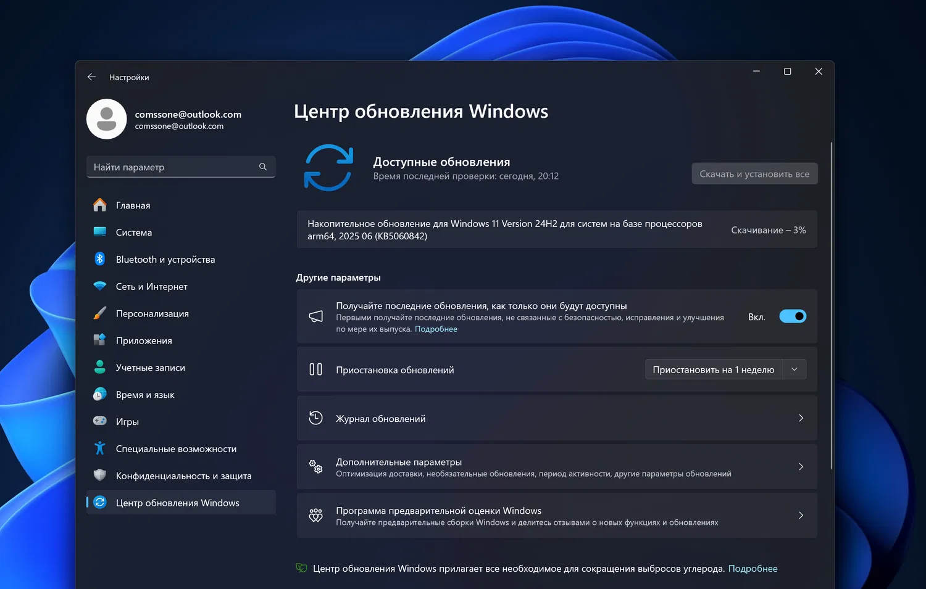The width and height of the screenshot is (926, 589).
Task: Click the search magnifier icon
Action: tap(263, 167)
